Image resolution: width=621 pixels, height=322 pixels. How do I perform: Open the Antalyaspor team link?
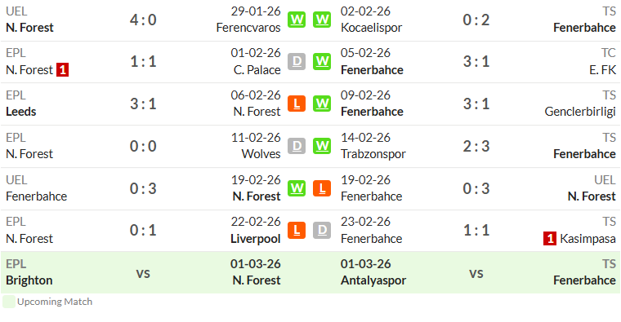[x=373, y=280]
